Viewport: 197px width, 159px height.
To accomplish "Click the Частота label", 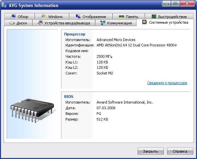I will click(x=73, y=56).
